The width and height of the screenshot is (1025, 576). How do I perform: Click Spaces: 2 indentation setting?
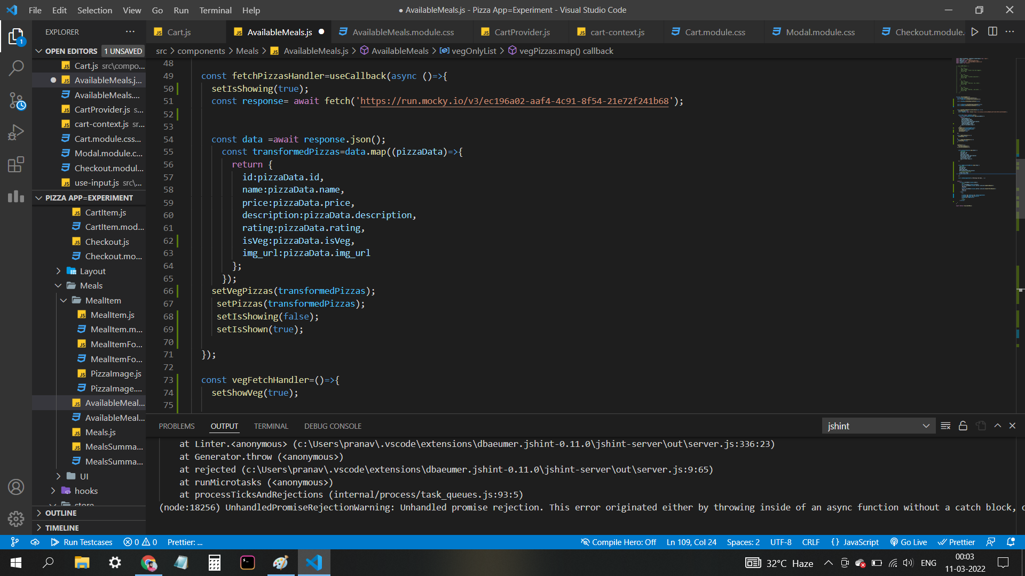(x=743, y=542)
